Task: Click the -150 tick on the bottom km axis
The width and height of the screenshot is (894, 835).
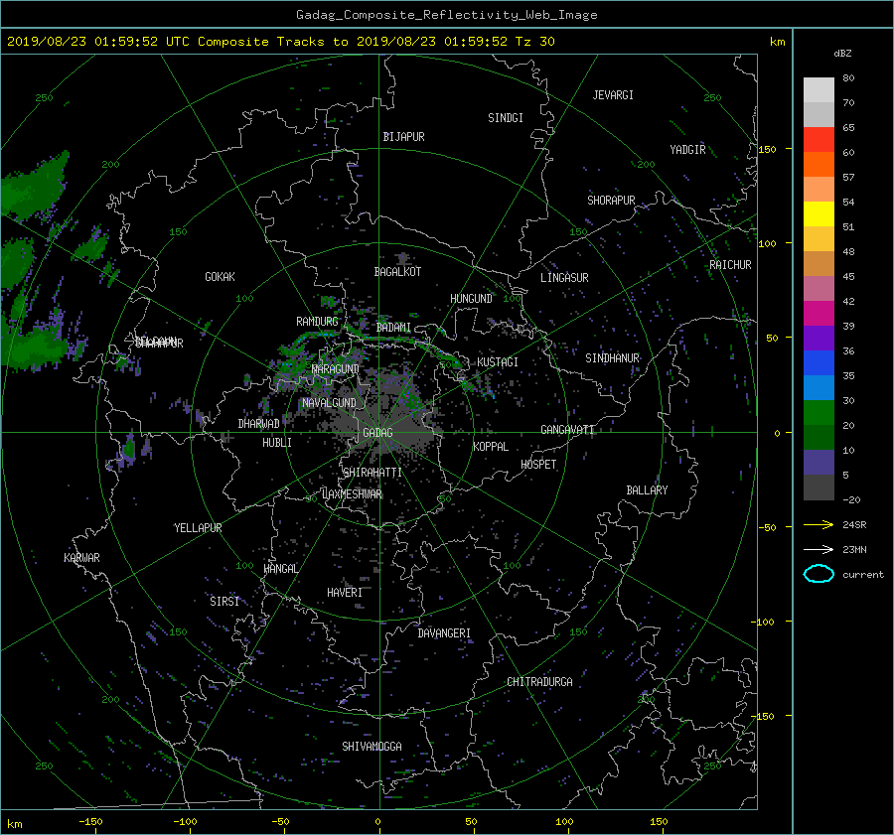Action: (90, 822)
